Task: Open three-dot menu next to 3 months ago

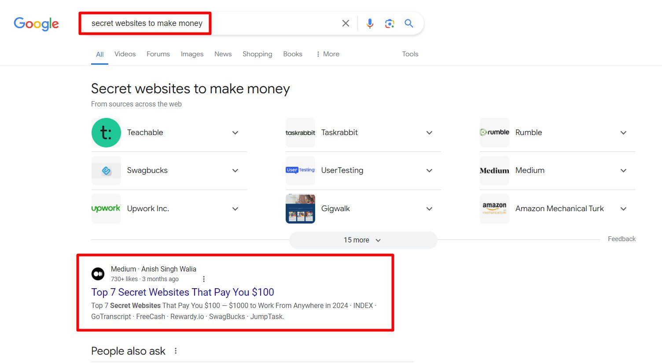Action: (204, 279)
